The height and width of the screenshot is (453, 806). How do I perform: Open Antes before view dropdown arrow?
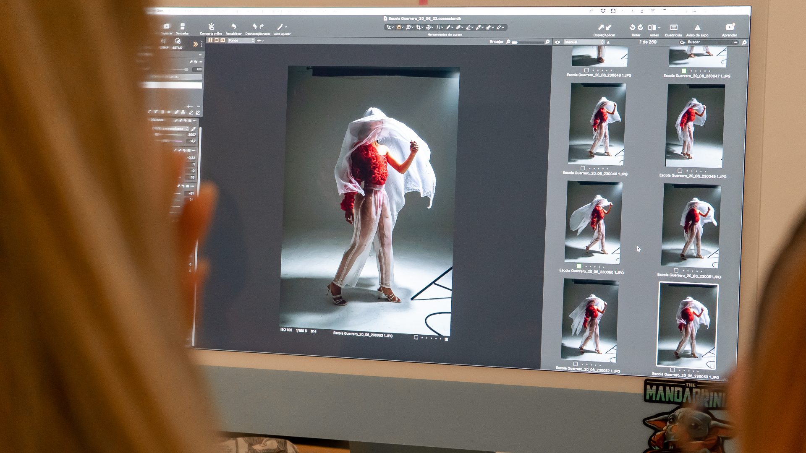(x=659, y=28)
